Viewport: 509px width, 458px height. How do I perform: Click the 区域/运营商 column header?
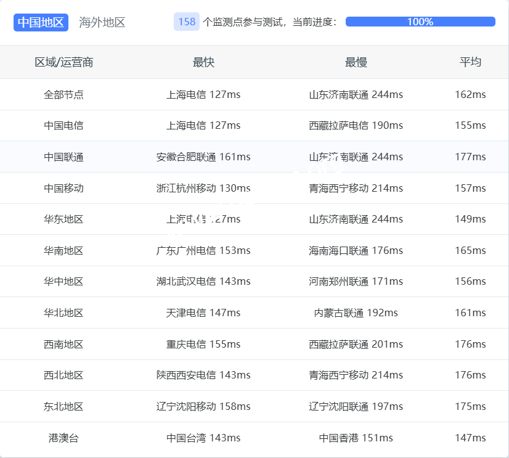point(63,62)
